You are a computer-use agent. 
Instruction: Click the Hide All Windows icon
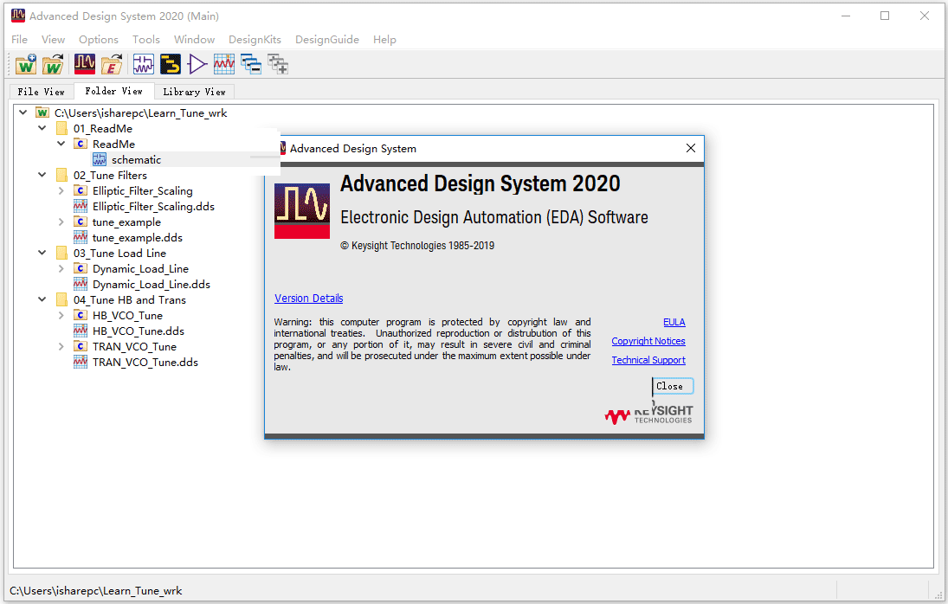click(x=251, y=64)
